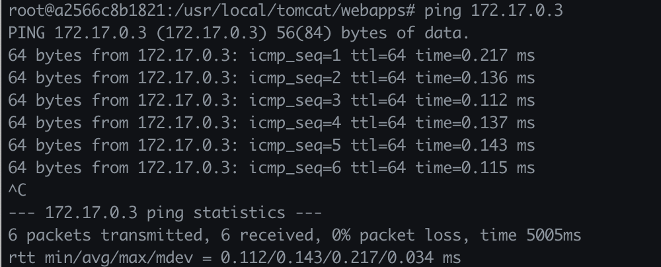Click the time=0.137 ms value

click(x=475, y=123)
